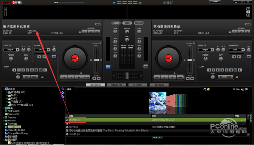Click the crossfader handle
The image size is (254, 145).
click(127, 76)
